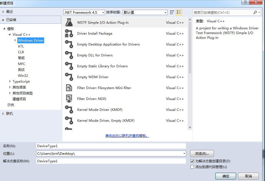265x181 pixels.
Task: Switch to small icons grid view
Action: pos(172,12)
